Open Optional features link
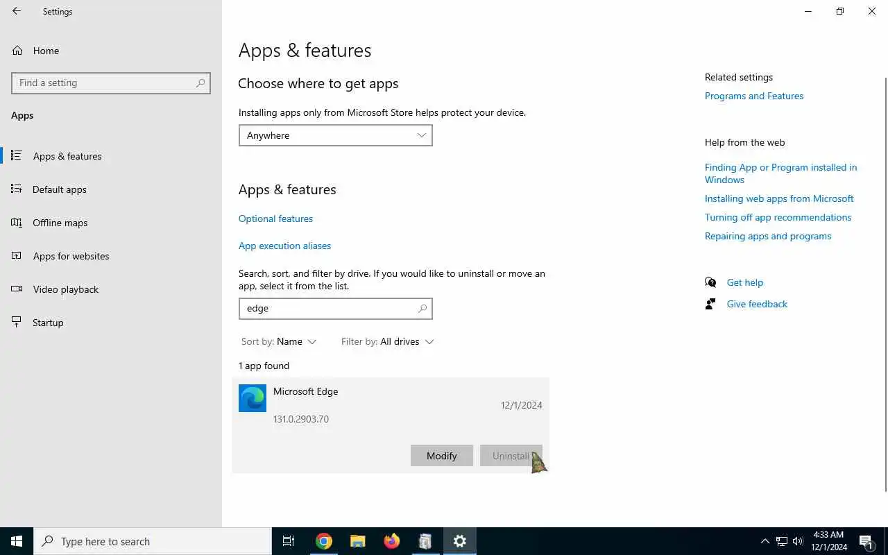The image size is (888, 555). (x=275, y=219)
